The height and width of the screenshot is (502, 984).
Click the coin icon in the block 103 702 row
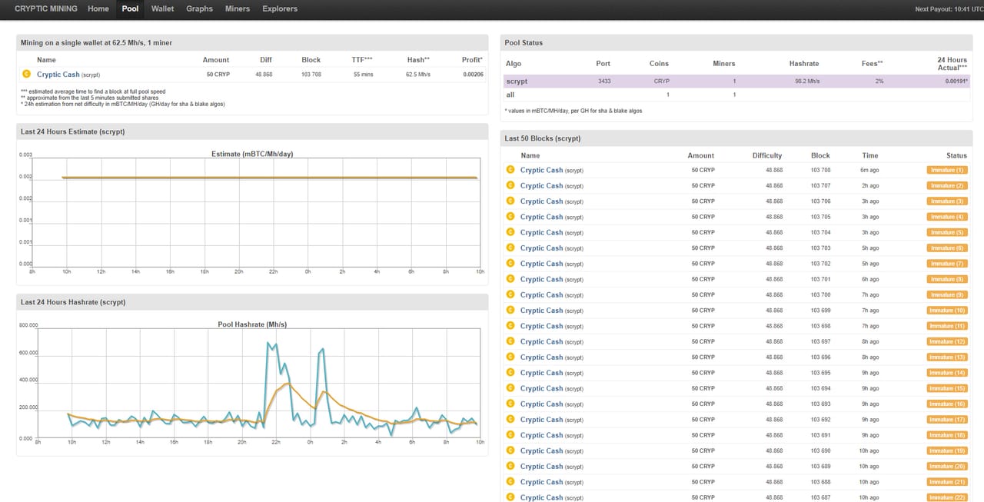(x=510, y=264)
